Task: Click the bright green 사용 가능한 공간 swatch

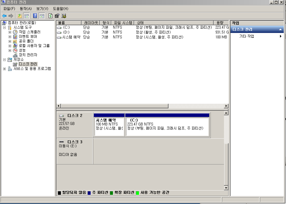Action: [137, 193]
